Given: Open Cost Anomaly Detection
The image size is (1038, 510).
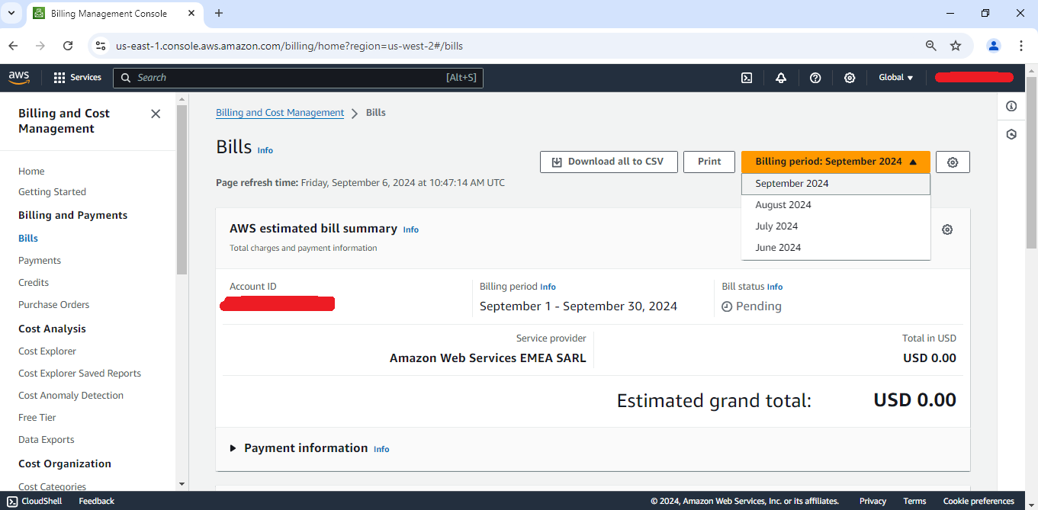Looking at the screenshot, I should tap(71, 396).
